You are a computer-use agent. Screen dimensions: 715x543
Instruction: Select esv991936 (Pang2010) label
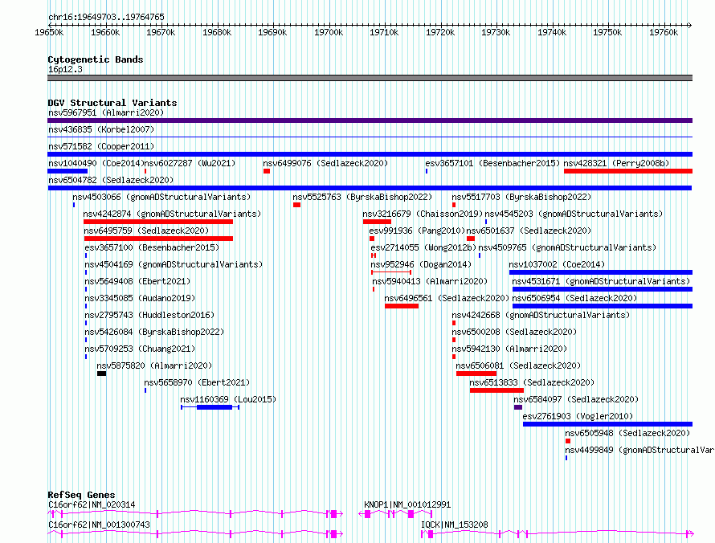[417, 231]
